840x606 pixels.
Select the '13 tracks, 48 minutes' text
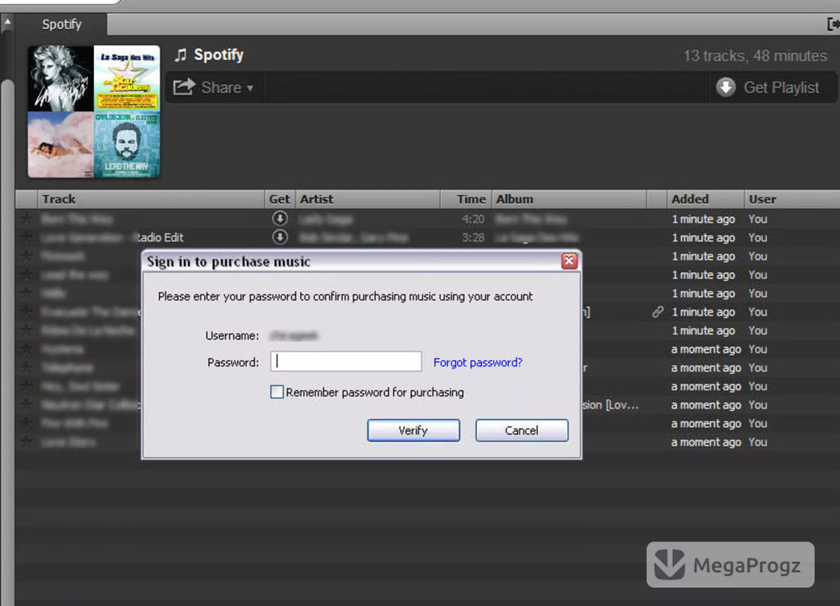[x=755, y=56]
